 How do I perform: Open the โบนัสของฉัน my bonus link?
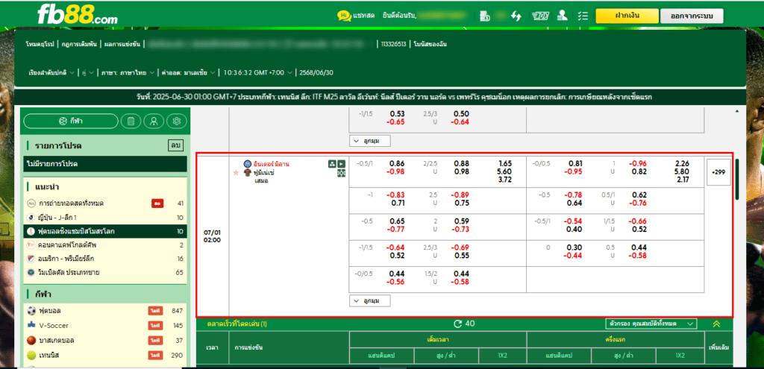click(430, 44)
